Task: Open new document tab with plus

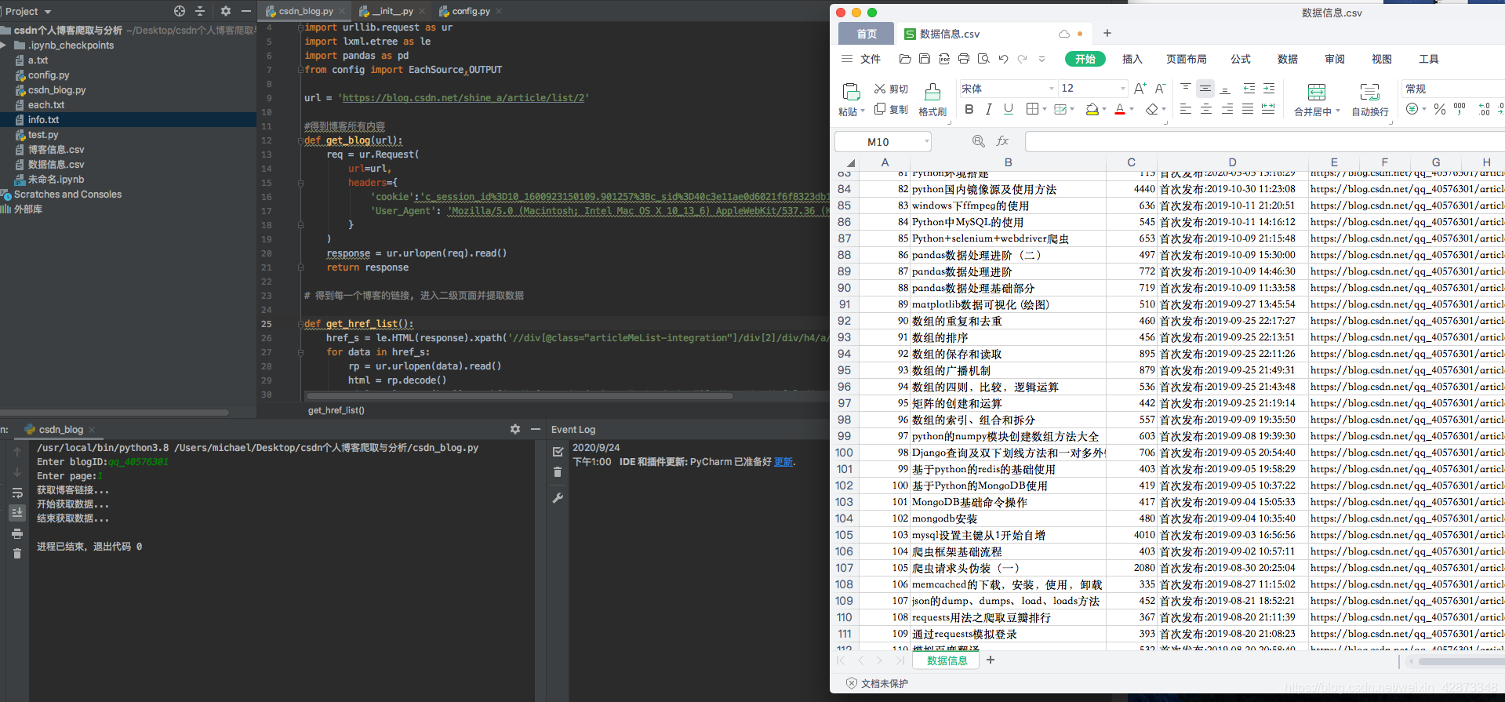Action: point(1107,33)
